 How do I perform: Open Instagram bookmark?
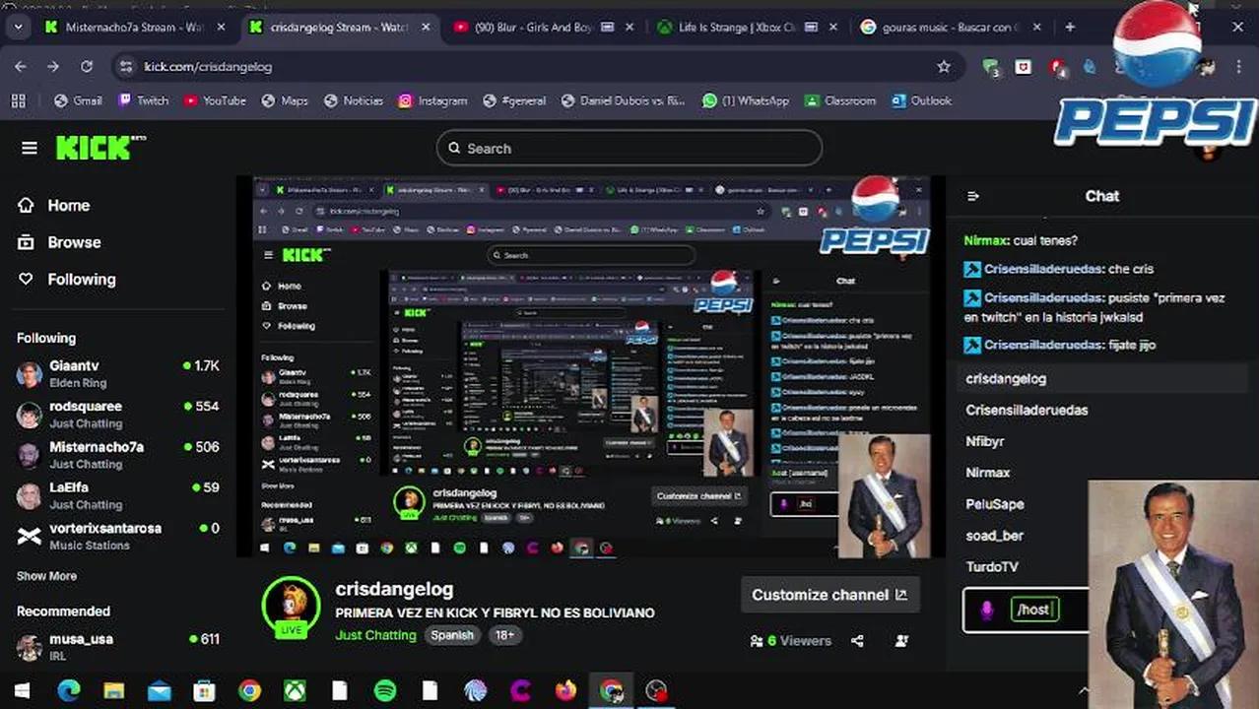coord(432,100)
